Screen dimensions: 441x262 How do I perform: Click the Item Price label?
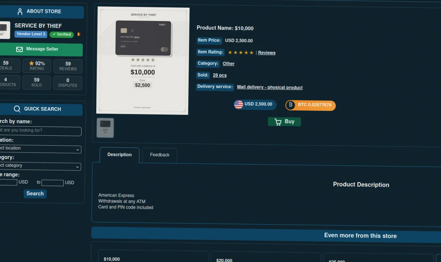tap(209, 41)
